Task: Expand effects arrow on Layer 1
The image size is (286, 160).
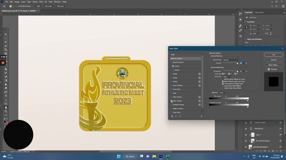Action: tap(283, 135)
